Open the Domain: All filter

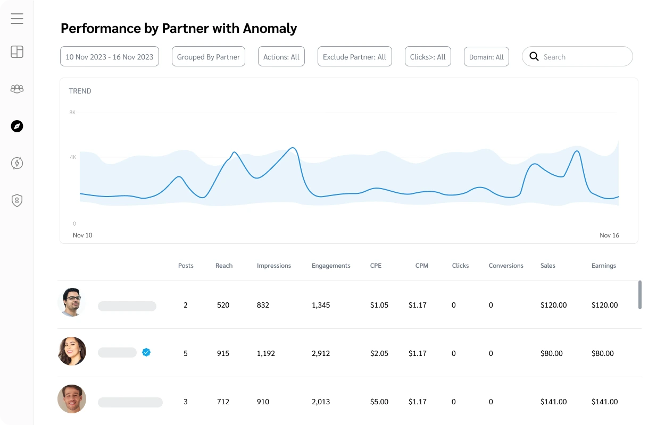coord(486,56)
